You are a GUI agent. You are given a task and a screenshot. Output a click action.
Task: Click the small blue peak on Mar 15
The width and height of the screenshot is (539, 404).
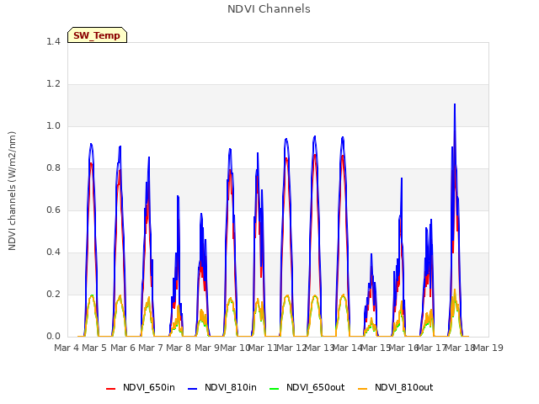[371, 254]
